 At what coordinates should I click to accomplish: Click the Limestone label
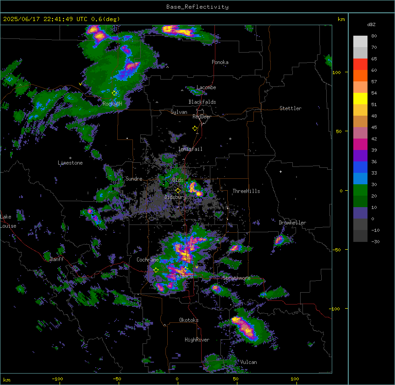click(70, 163)
